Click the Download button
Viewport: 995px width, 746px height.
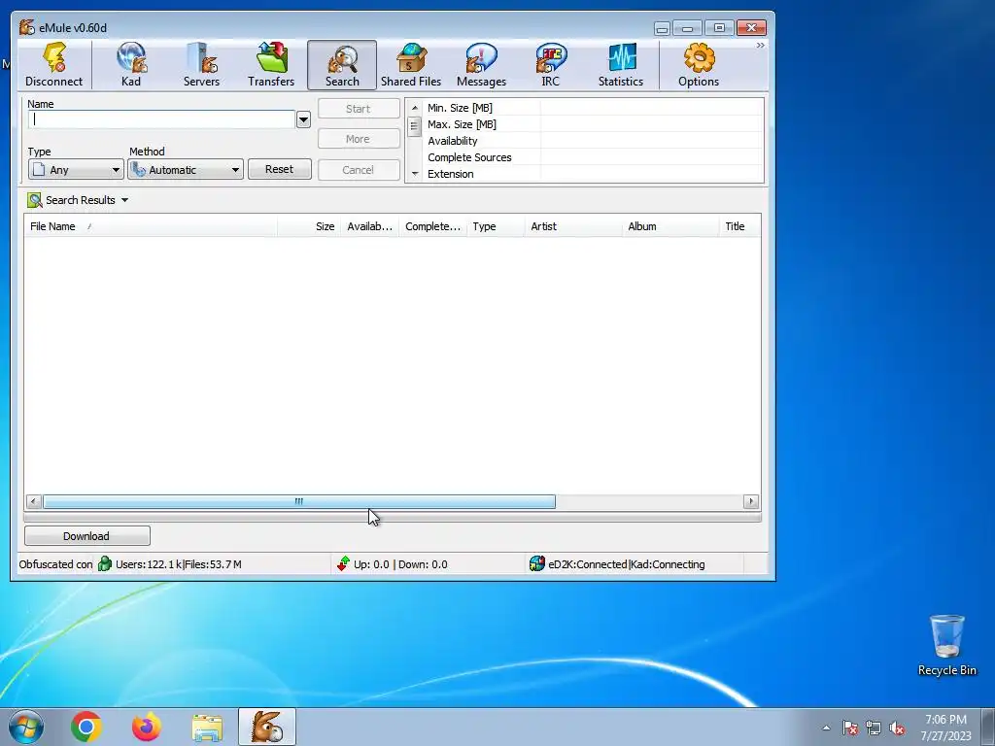(x=86, y=536)
